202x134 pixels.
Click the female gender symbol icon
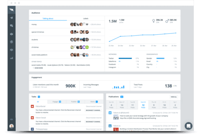pyautogui.click(x=154, y=21)
